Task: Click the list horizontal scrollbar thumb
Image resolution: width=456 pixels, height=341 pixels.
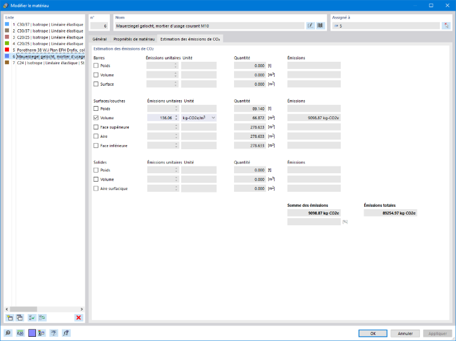Action: coord(23,309)
